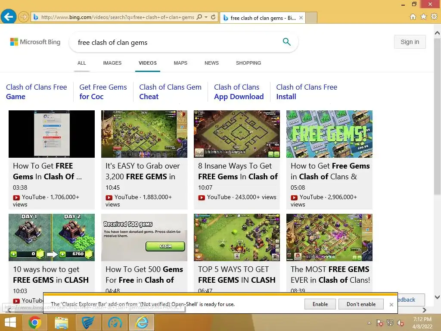
Task: Open browser Tools gear icon
Action: point(434,17)
